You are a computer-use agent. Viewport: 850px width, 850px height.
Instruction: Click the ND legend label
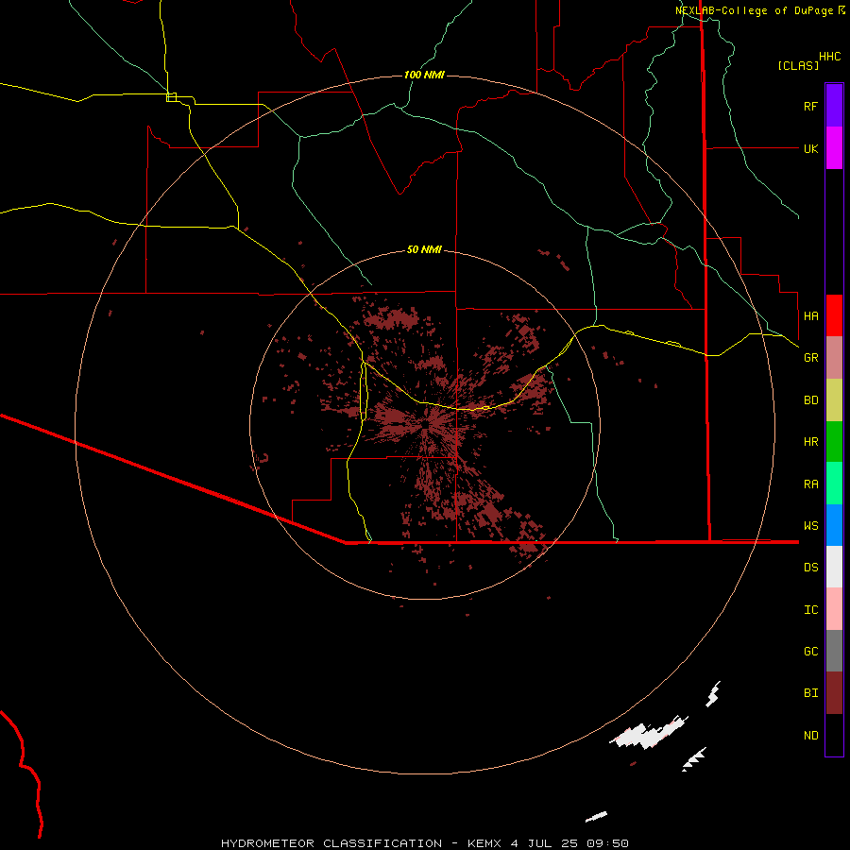tap(810, 736)
